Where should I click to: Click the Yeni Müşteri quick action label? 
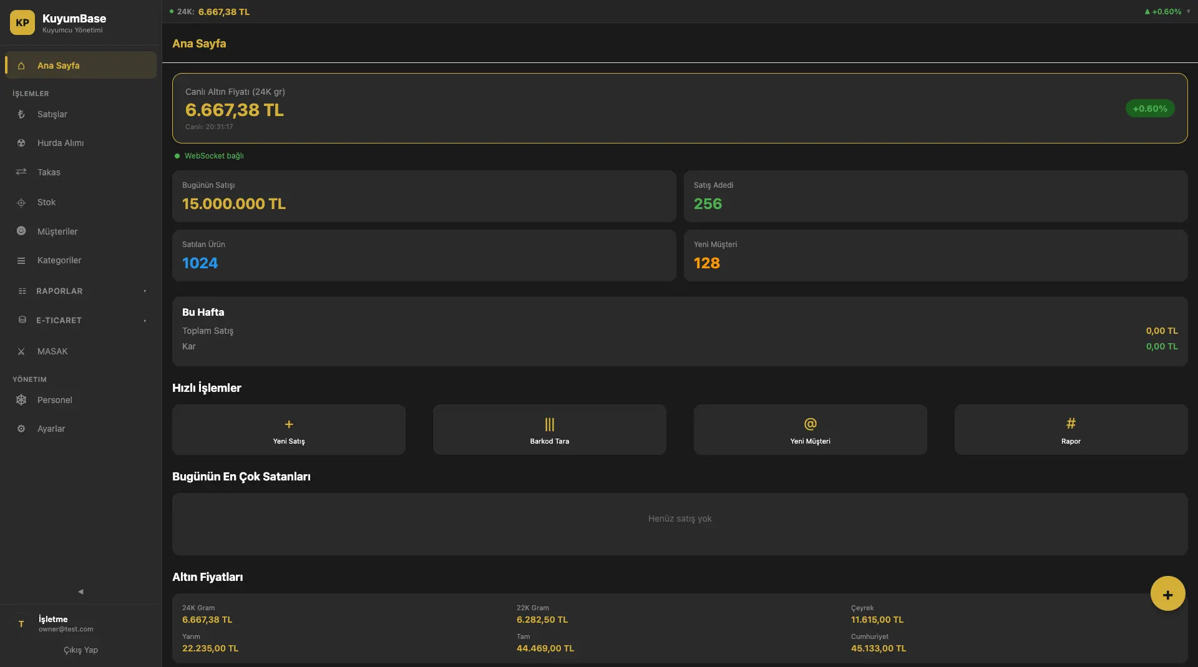pos(811,441)
